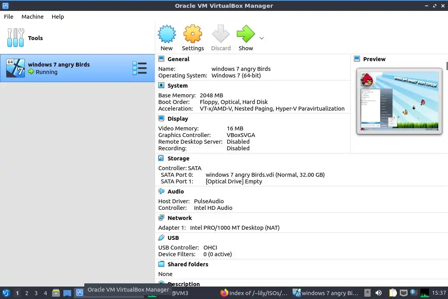Click the 'windows 7 angry Birds.vdi' disk entry
The width and height of the screenshot is (448, 299).
(265, 175)
